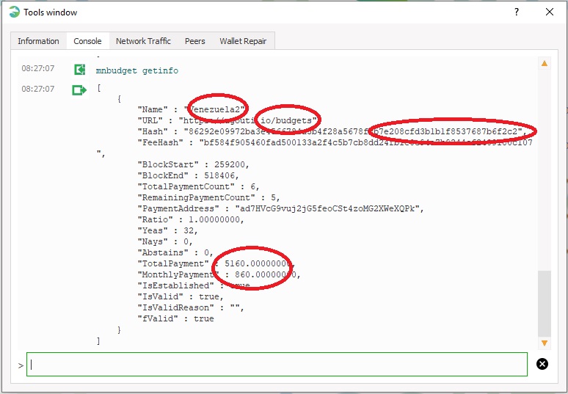Click the Tools window app logo icon
Viewport: 568px width, 394px height.
[x=15, y=12]
